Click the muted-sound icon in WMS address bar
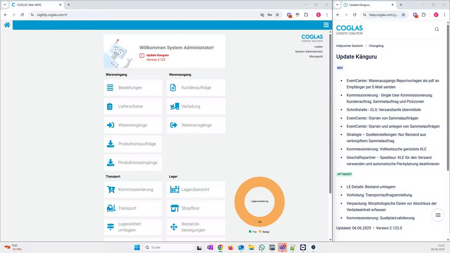The height and width of the screenshot is (253, 450). (x=262, y=15)
